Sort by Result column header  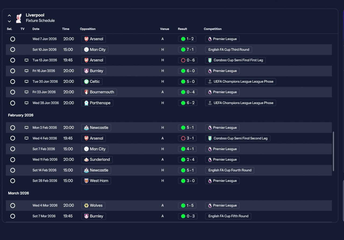182,29
